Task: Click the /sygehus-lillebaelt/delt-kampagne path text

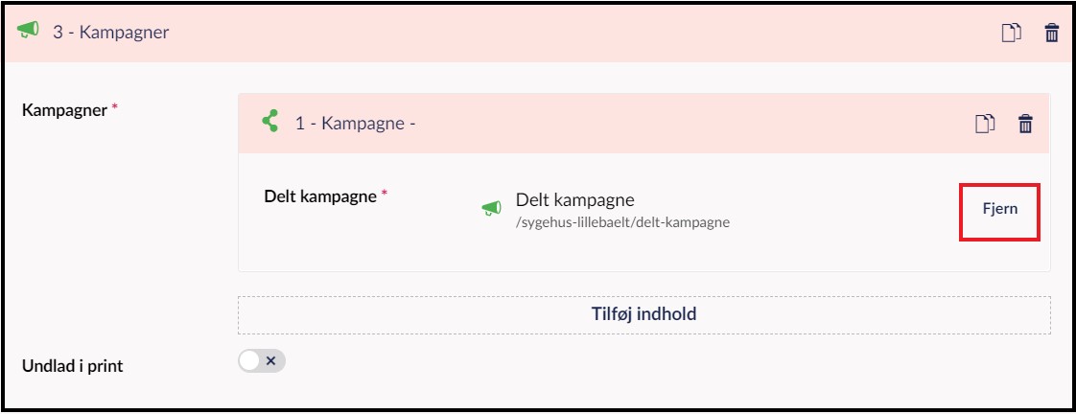Action: (x=622, y=222)
